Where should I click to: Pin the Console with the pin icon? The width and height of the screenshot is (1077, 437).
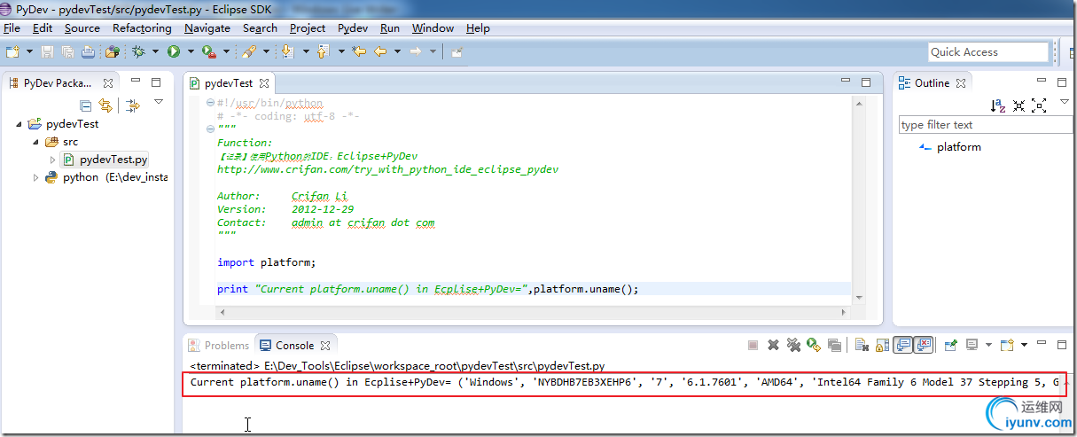[950, 345]
